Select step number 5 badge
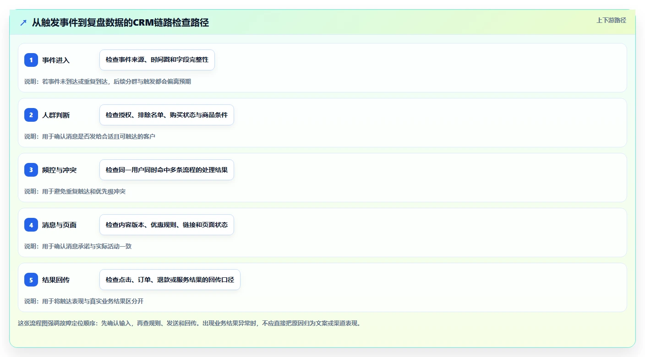Screen dimensions: 645x357 point(31,280)
